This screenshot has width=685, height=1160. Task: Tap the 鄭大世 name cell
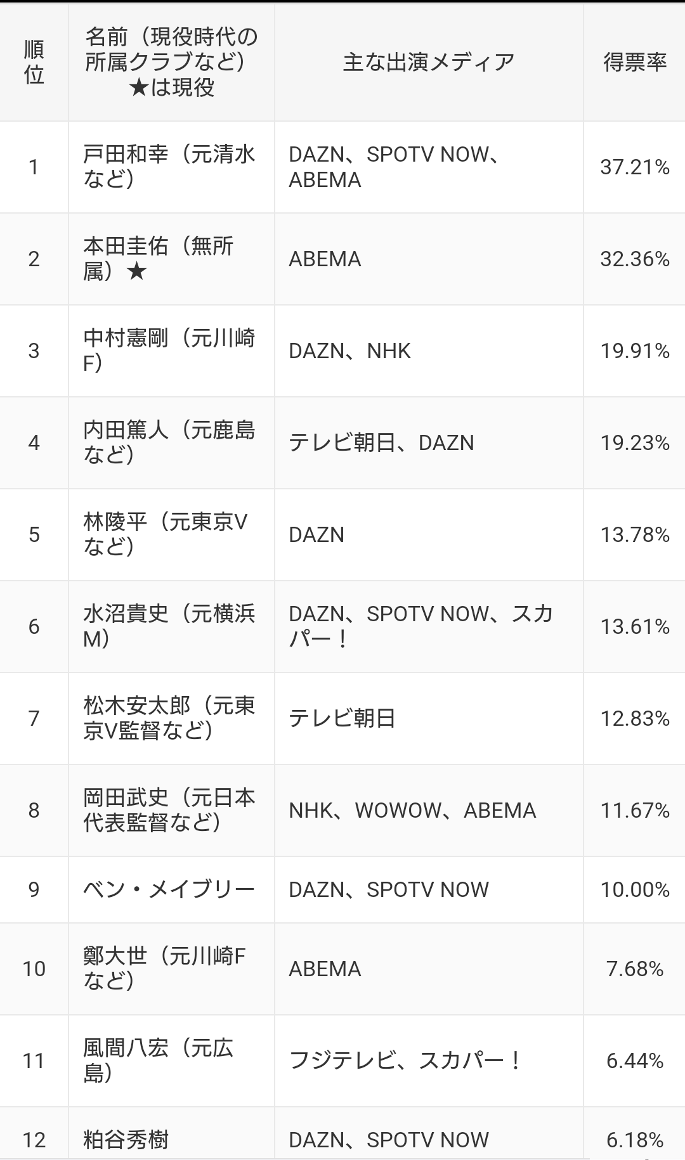[171, 969]
